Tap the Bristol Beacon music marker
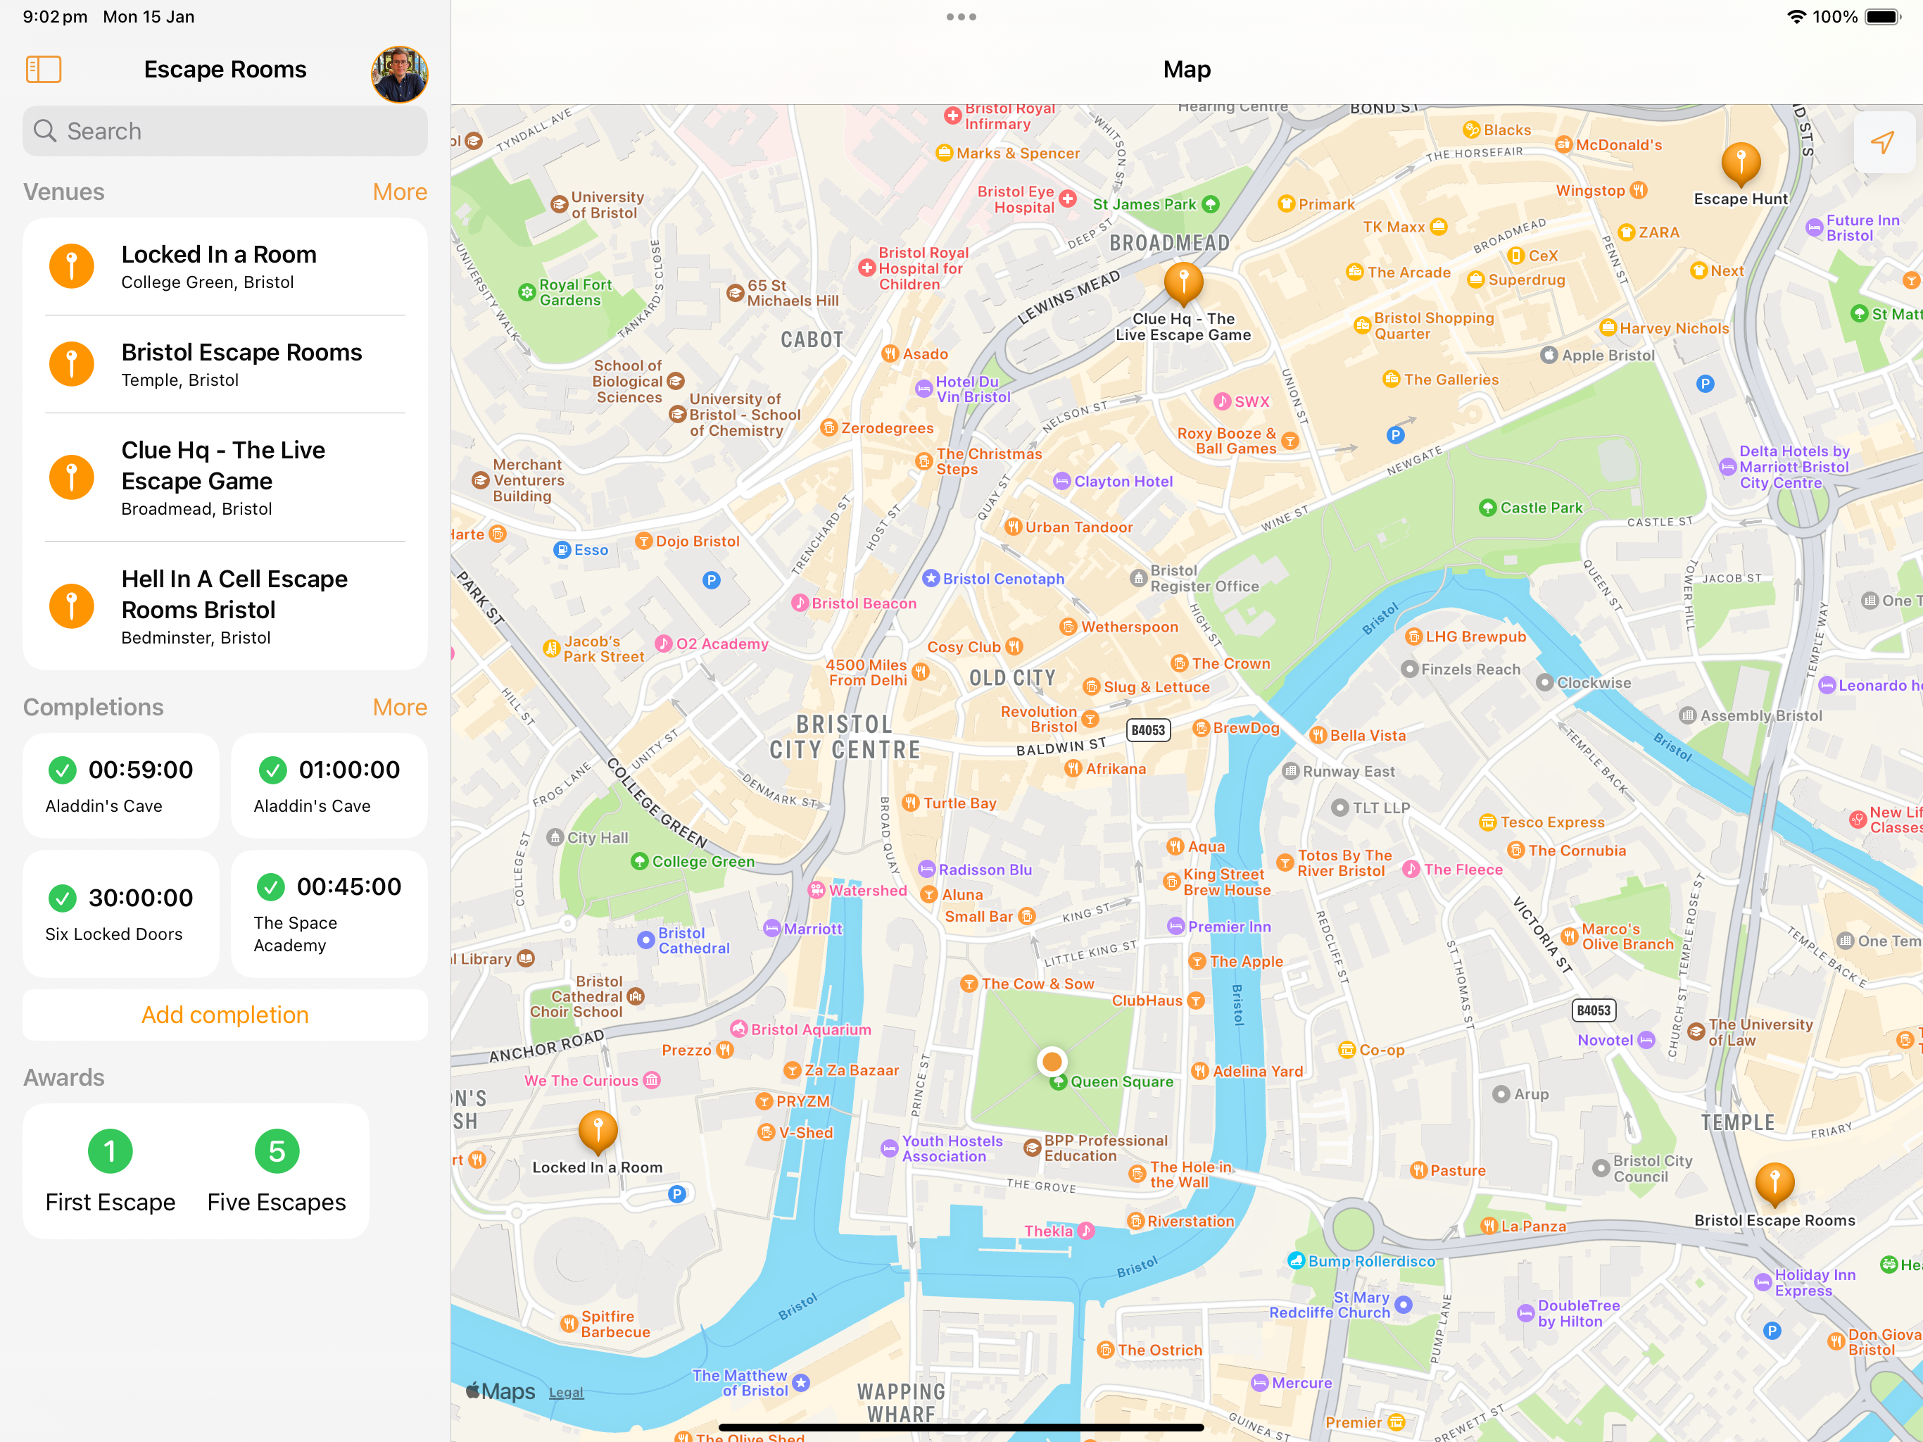The image size is (1923, 1442). [x=800, y=603]
